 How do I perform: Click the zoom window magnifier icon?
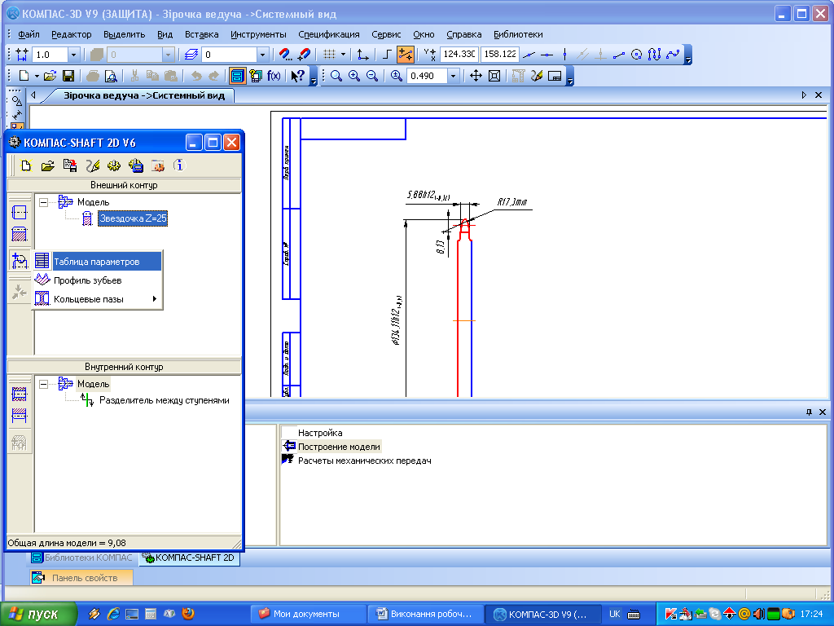tap(336, 76)
